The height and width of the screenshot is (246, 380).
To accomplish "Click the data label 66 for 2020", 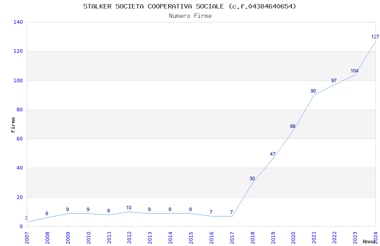I will pyautogui.click(x=293, y=126).
